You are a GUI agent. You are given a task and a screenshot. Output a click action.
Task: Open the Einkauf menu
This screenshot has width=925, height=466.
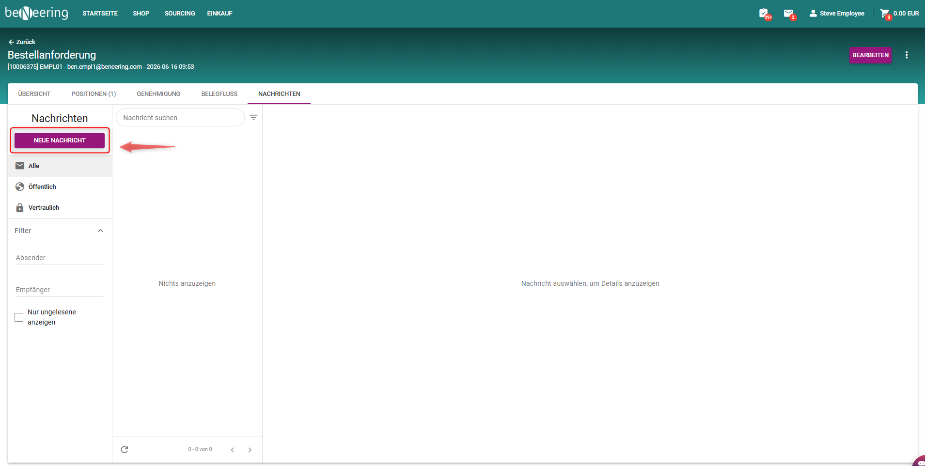pyautogui.click(x=220, y=14)
